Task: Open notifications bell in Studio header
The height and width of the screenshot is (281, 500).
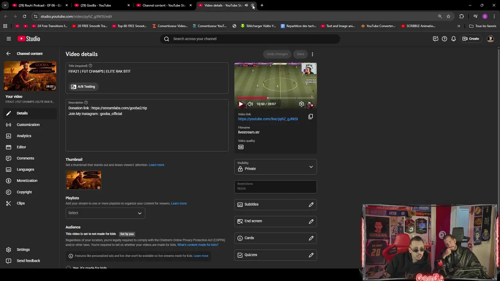Action: pyautogui.click(x=454, y=39)
